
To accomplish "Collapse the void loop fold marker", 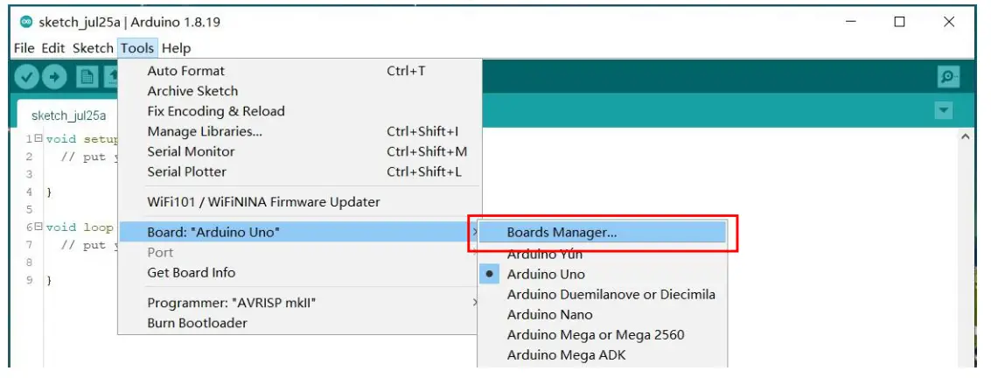I will [38, 227].
